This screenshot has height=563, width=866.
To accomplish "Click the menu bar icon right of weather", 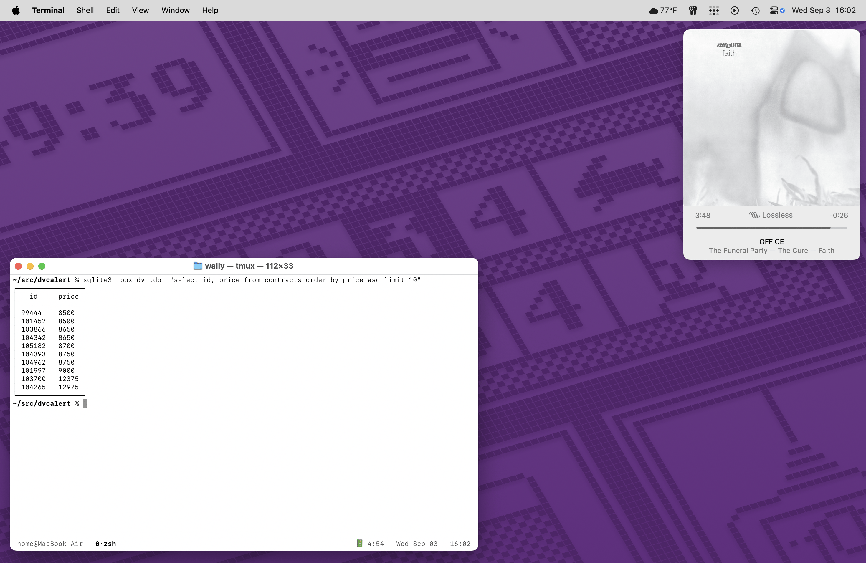I will coord(693,10).
